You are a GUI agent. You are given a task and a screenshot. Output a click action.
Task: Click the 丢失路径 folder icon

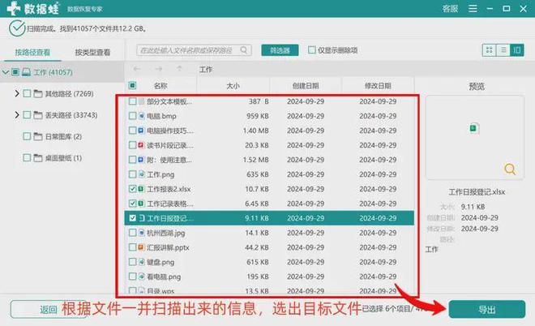(x=38, y=115)
